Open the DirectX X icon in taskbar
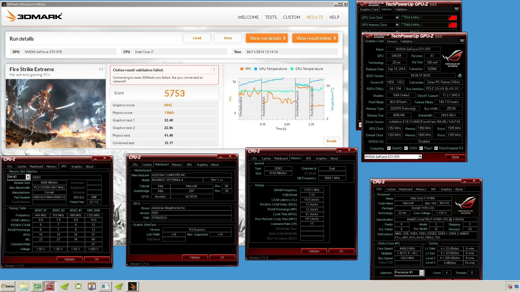The image size is (520, 292). [78, 286]
